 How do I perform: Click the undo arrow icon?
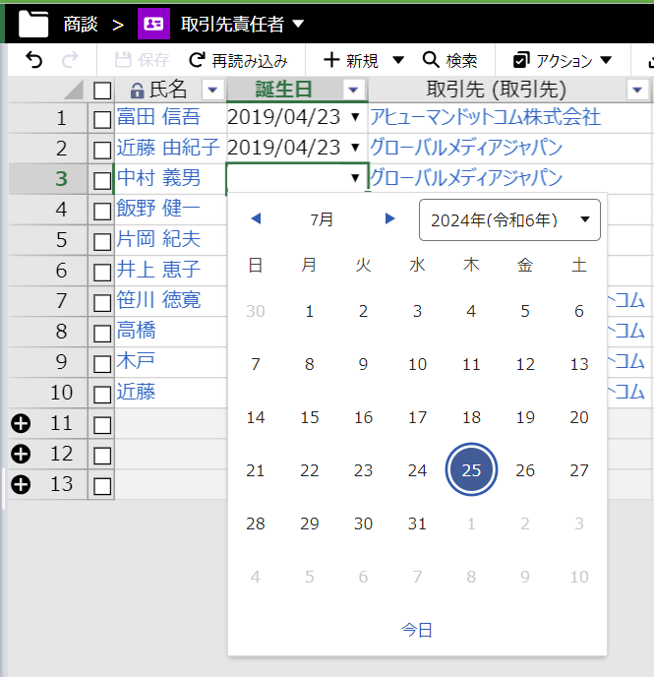click(33, 61)
